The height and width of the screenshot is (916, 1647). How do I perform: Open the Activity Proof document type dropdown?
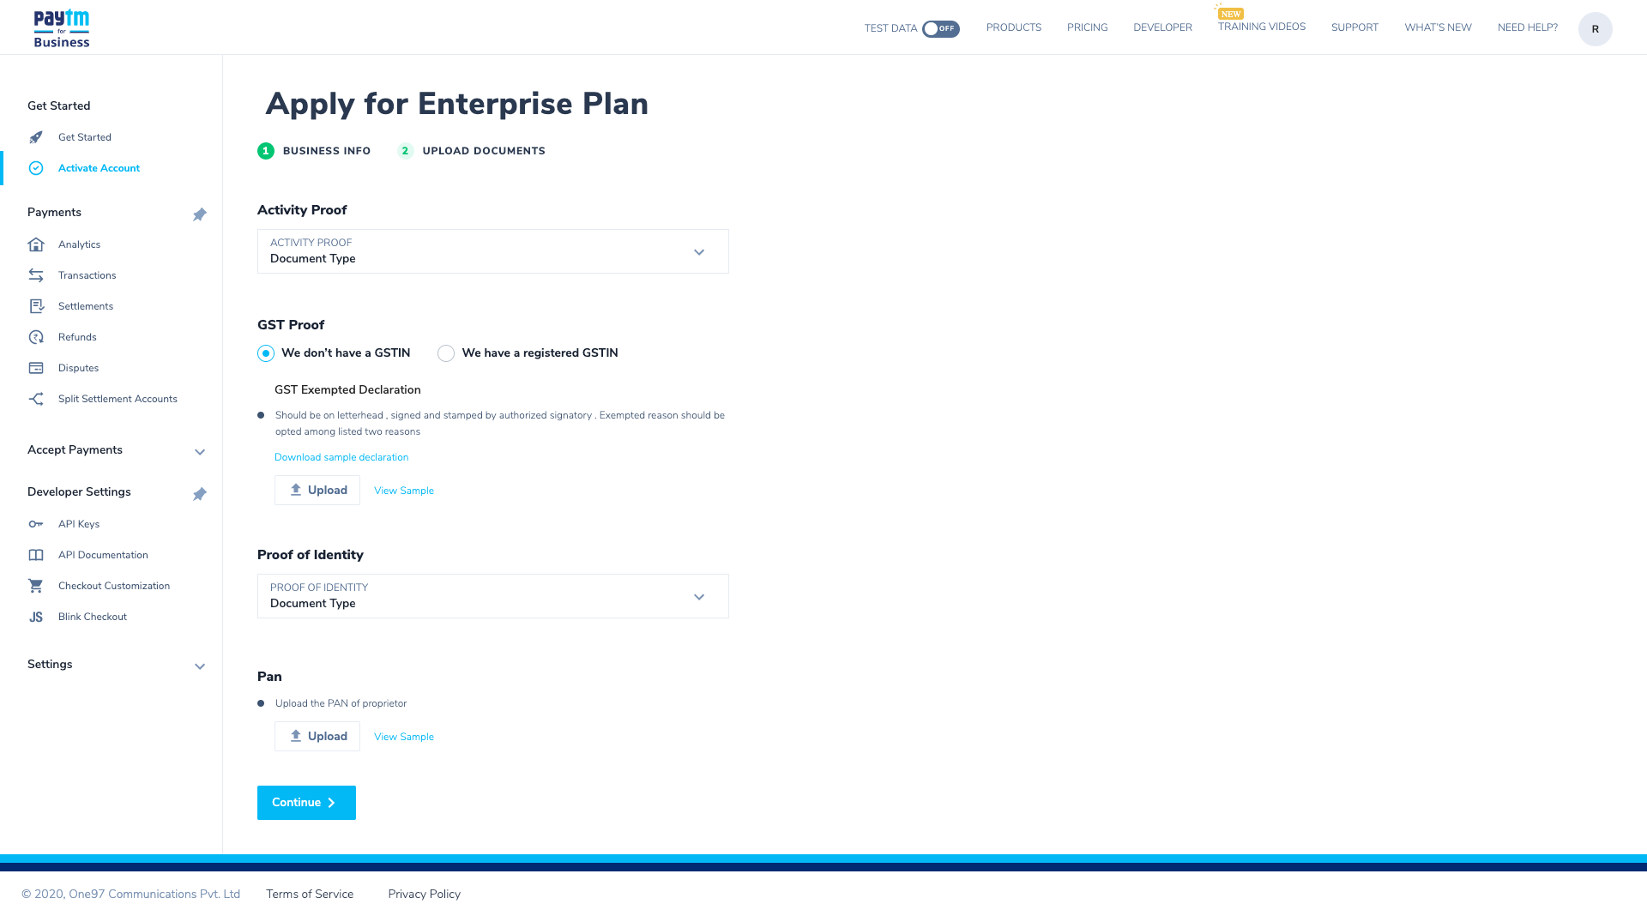coord(492,251)
